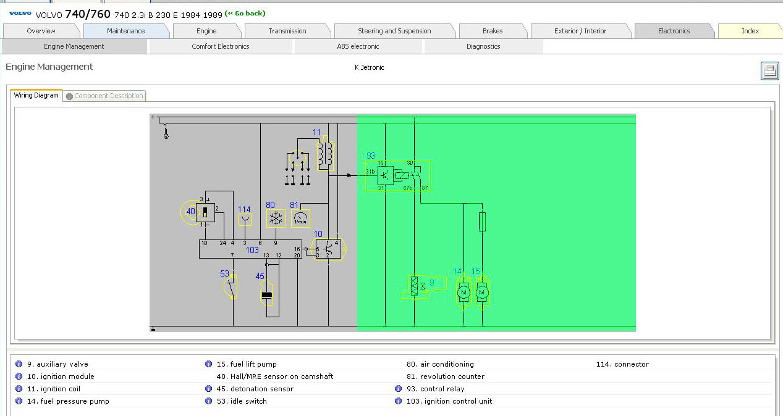Switch to the Brakes tab
Viewport: 783px width, 416px height.
point(492,31)
